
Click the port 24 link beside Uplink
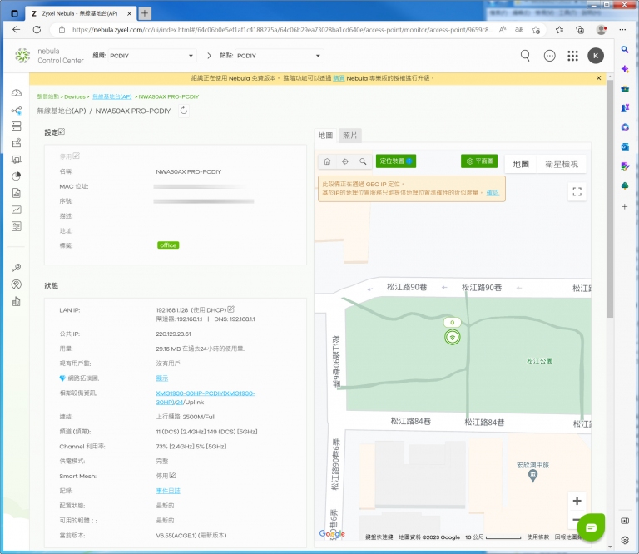pyautogui.click(x=179, y=403)
